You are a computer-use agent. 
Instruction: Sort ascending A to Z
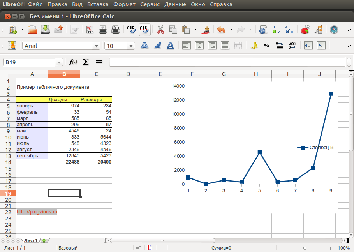click(277, 30)
